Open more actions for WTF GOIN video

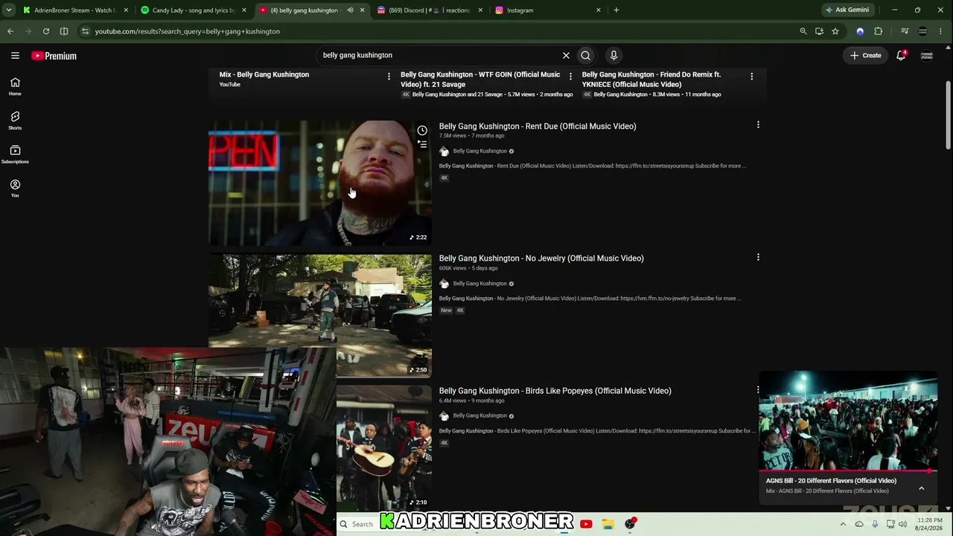pos(570,76)
